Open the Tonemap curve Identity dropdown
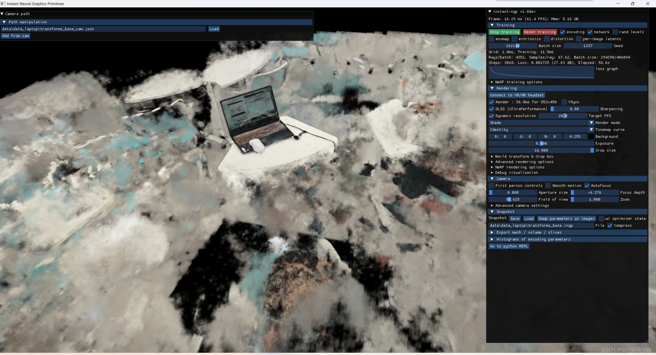 point(541,130)
